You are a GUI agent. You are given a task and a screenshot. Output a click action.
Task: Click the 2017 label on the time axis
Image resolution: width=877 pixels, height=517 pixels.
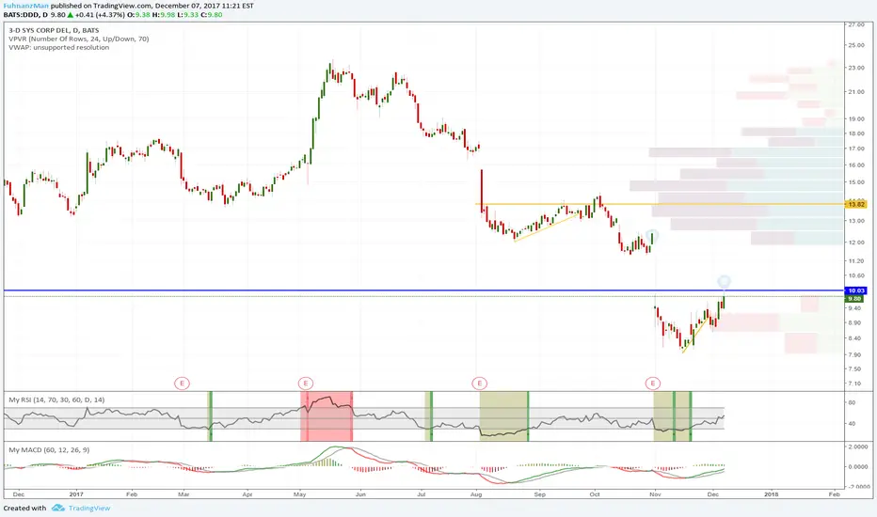point(76,494)
